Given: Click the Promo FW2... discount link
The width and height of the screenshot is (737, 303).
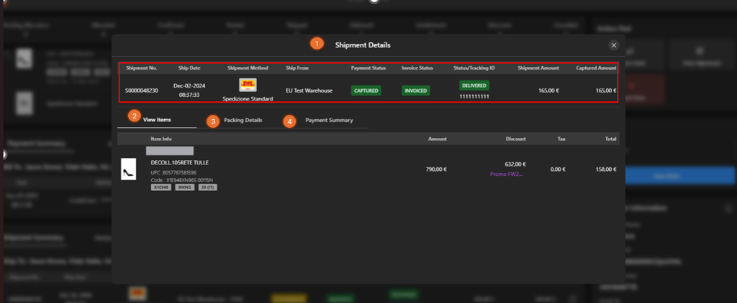Looking at the screenshot, I should (507, 174).
